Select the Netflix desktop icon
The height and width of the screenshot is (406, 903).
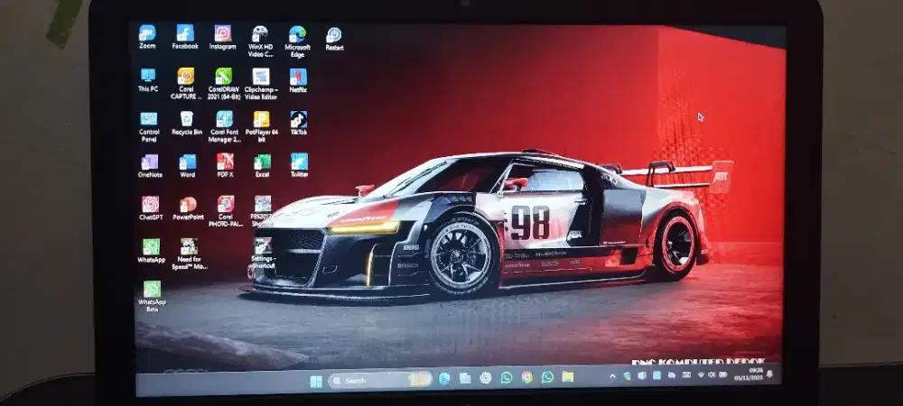[298, 78]
